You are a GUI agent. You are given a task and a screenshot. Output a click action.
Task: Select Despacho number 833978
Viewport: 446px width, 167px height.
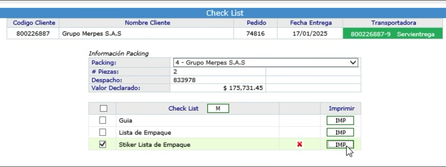coord(184,80)
